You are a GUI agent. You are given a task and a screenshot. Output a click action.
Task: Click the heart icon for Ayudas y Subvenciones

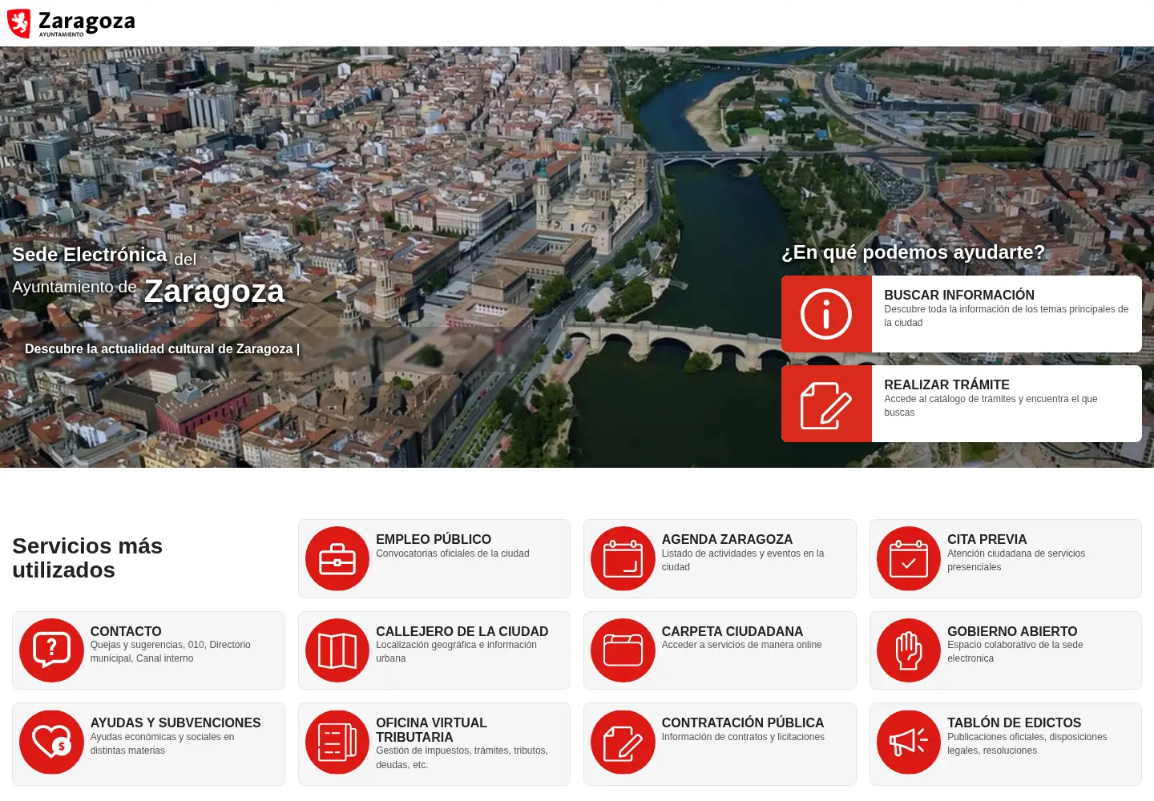pos(51,743)
